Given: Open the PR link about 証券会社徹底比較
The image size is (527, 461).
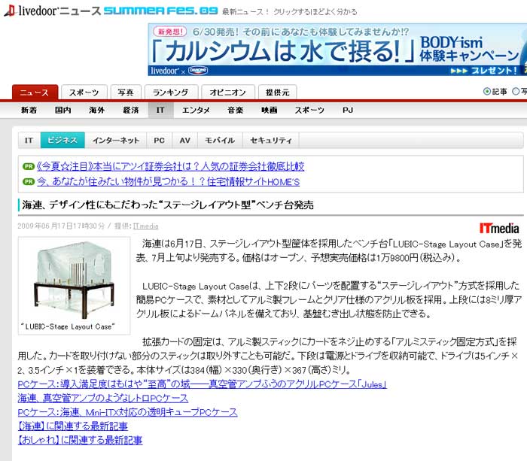Looking at the screenshot, I should coord(170,166).
